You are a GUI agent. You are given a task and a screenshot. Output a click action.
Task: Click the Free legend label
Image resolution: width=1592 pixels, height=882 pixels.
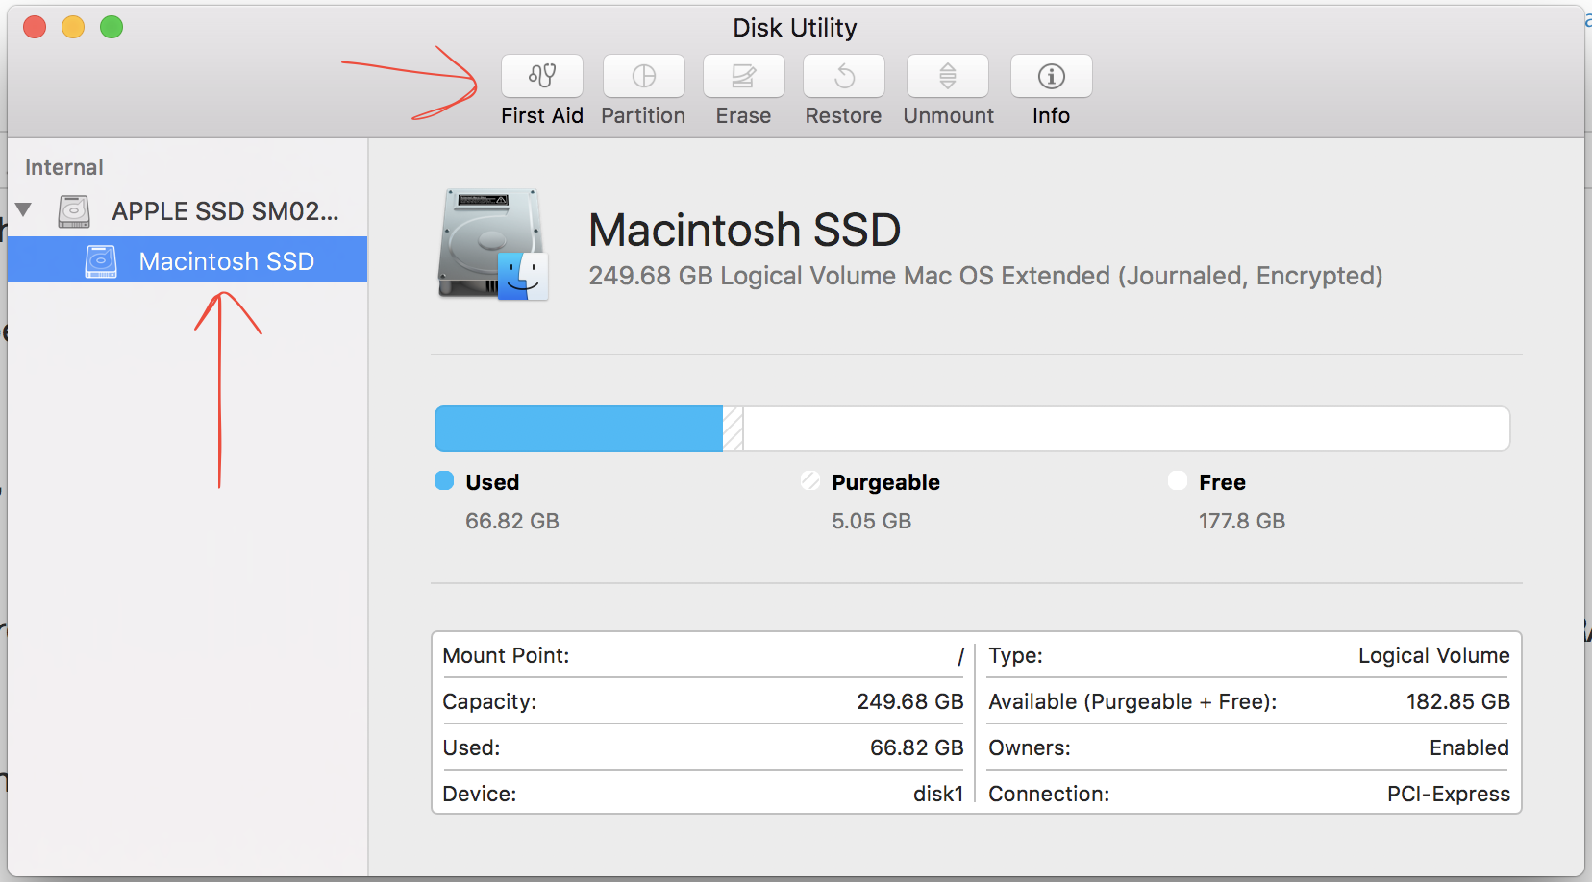[1222, 482]
